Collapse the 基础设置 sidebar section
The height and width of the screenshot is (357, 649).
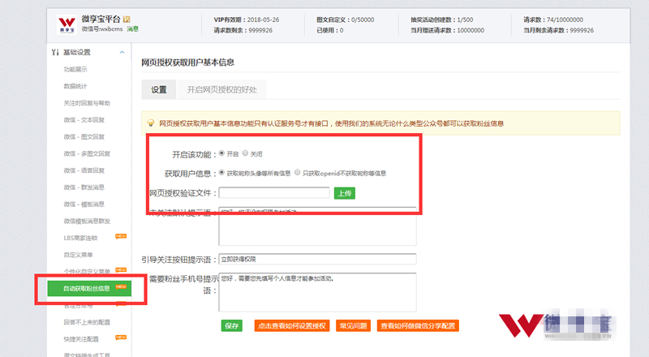[122, 53]
